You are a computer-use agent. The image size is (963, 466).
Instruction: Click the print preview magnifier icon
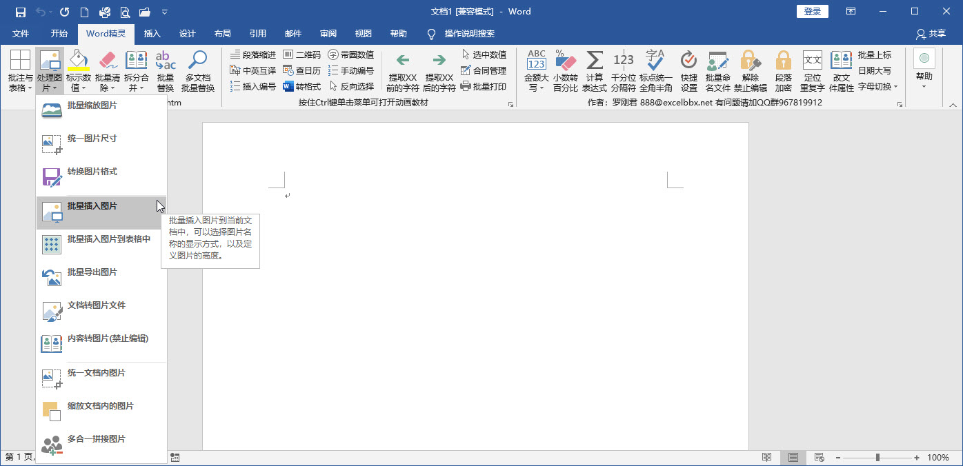coord(125,12)
